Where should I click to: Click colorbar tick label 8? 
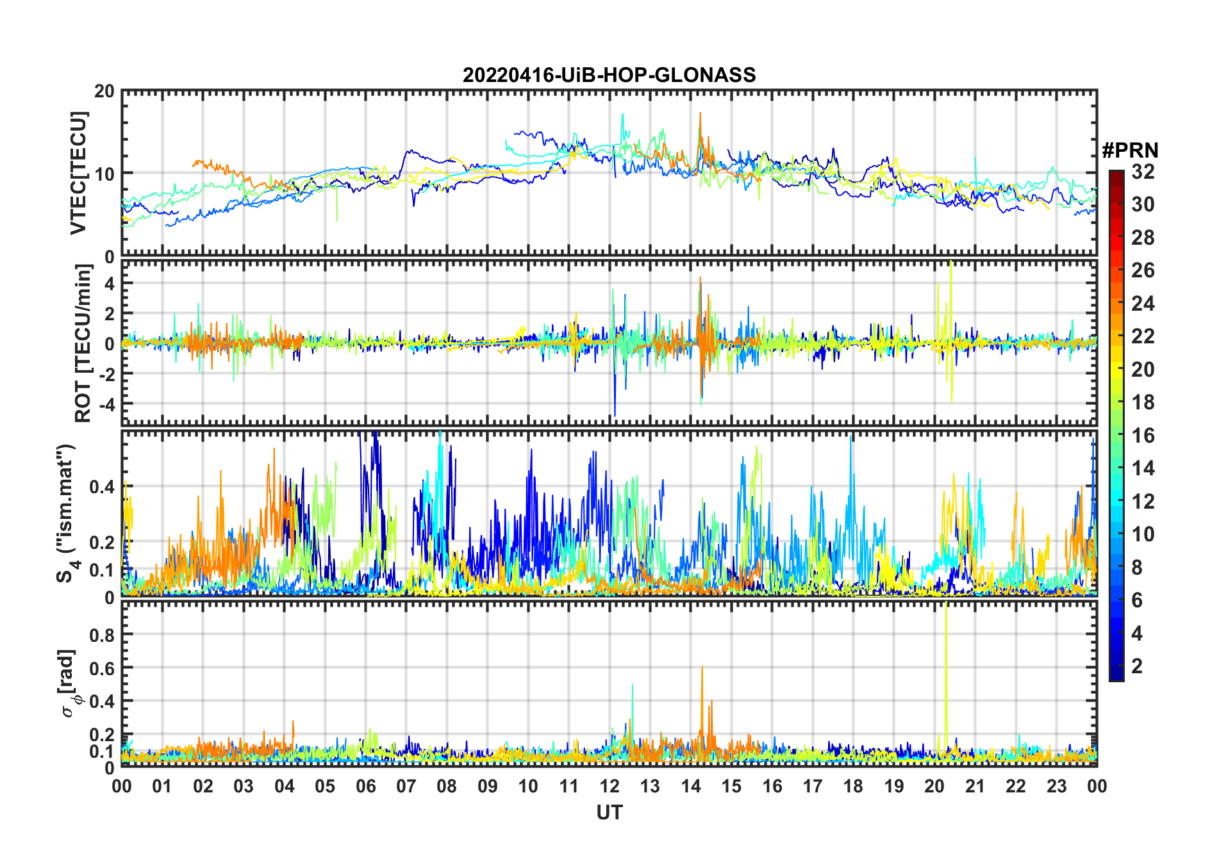1137,567
